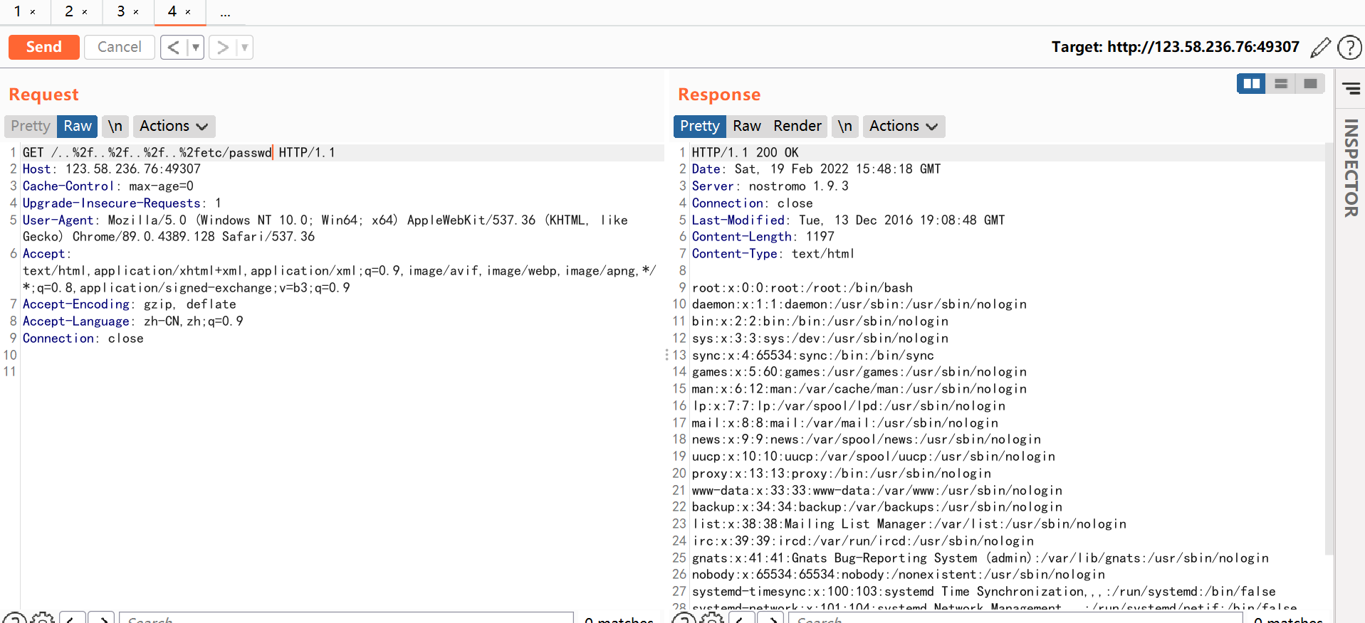This screenshot has width=1365, height=623.
Task: Click the orange Send button
Action: pos(43,47)
